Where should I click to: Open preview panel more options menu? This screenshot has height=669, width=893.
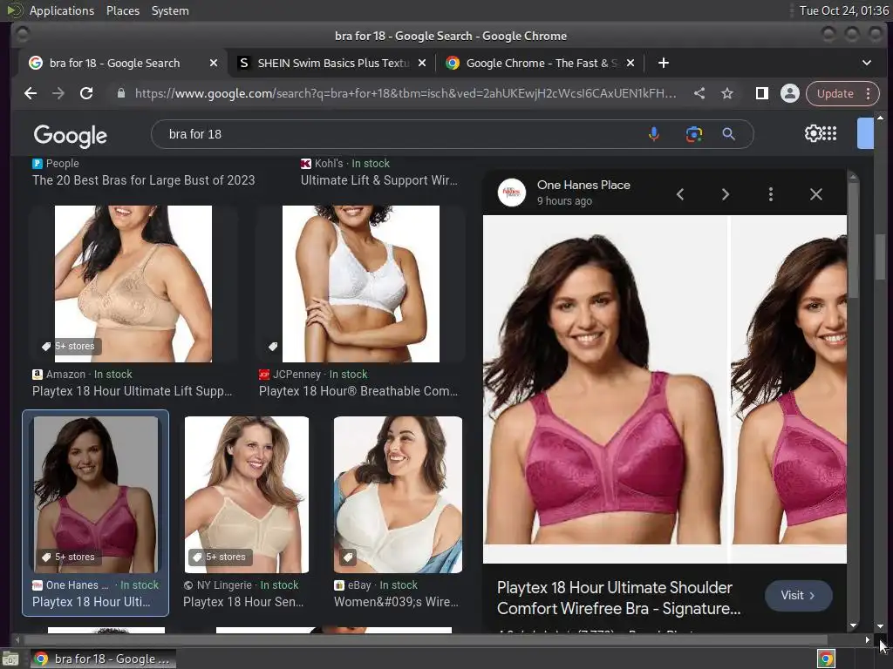(771, 194)
